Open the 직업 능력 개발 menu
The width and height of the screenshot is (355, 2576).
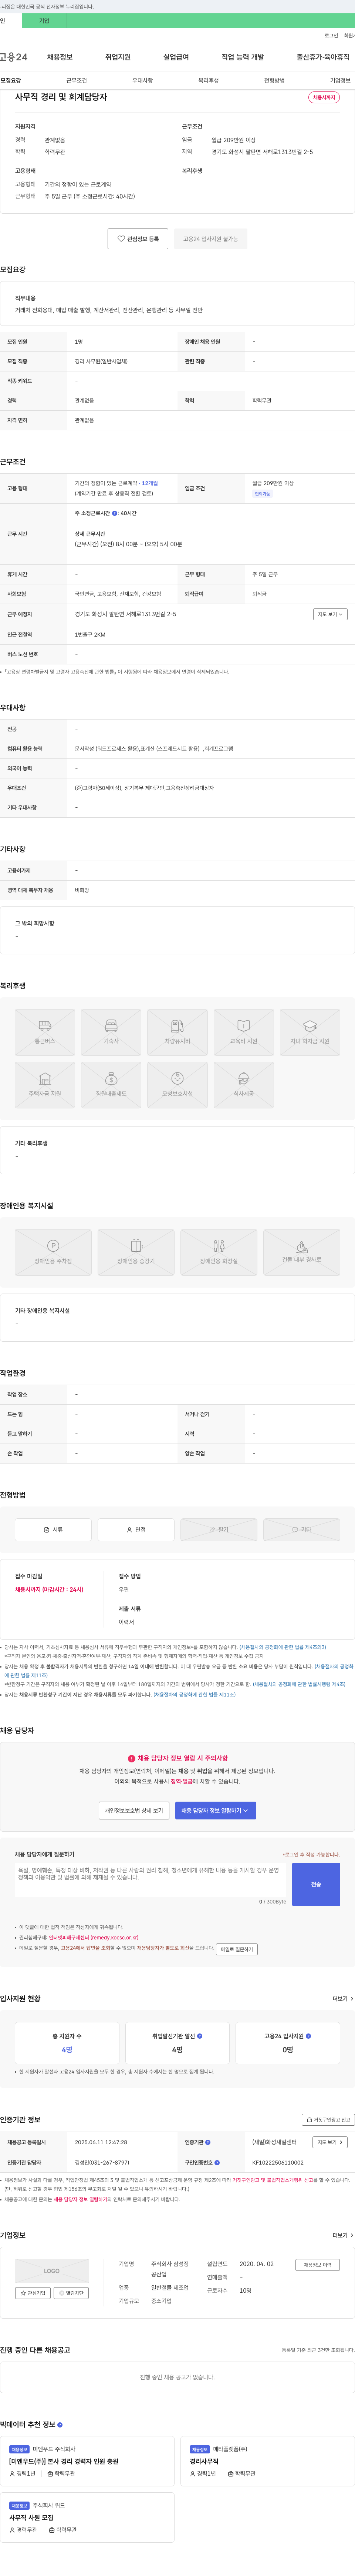coord(242,57)
